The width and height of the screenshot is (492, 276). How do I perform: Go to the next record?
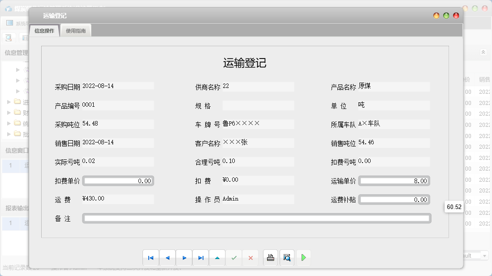pos(184,258)
